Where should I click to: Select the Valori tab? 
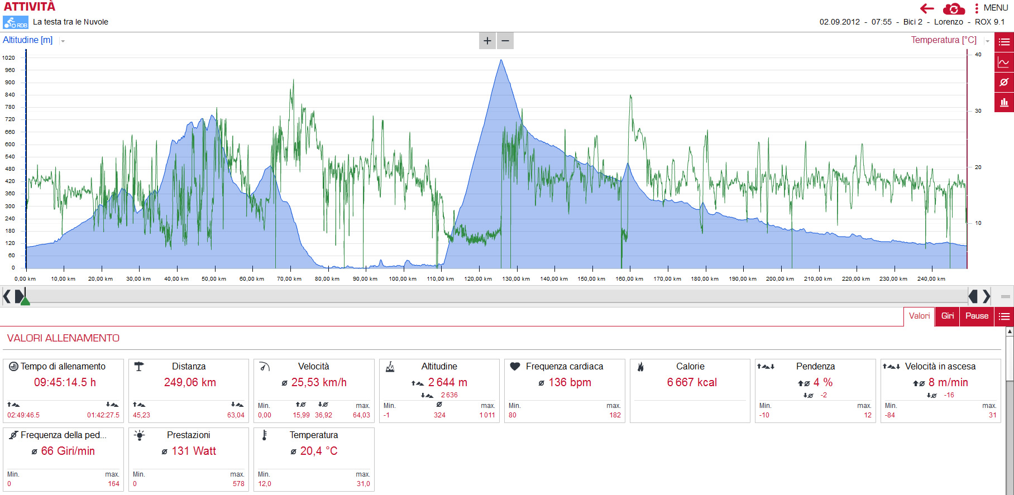pos(919,316)
